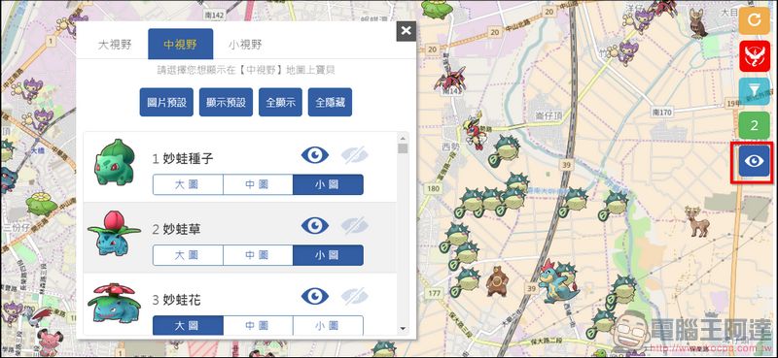Click the 2 妙蛙草 name label

(x=176, y=229)
